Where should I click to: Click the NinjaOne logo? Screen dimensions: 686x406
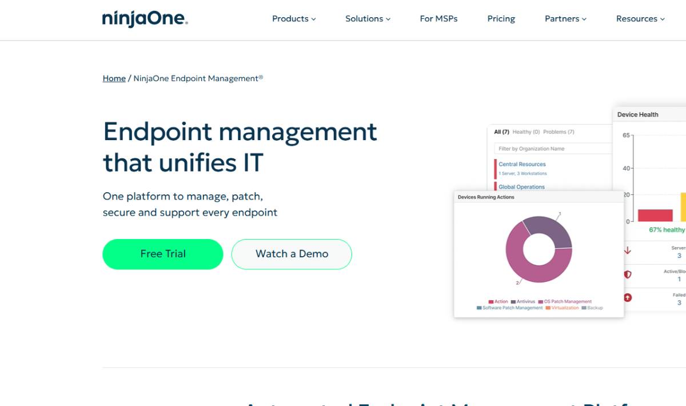pyautogui.click(x=145, y=19)
